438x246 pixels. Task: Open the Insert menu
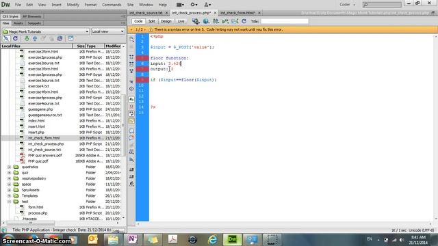56,5
